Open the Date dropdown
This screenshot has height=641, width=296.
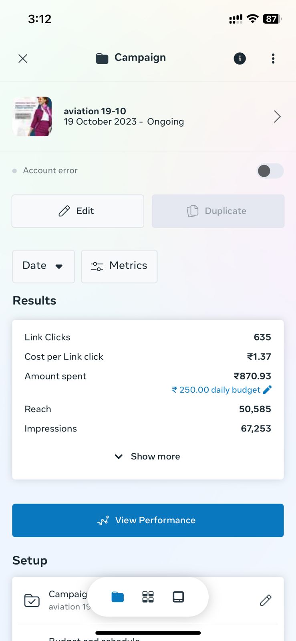pyautogui.click(x=43, y=266)
